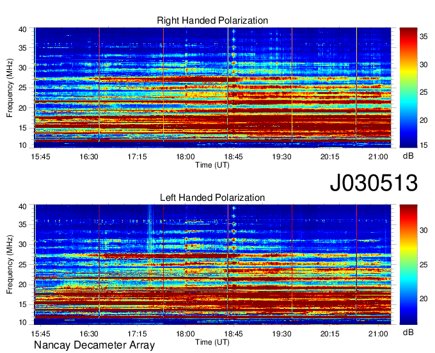Click the '40' frequency tick on bottom plot
Screen dimensions: 435x353
pos(22,207)
